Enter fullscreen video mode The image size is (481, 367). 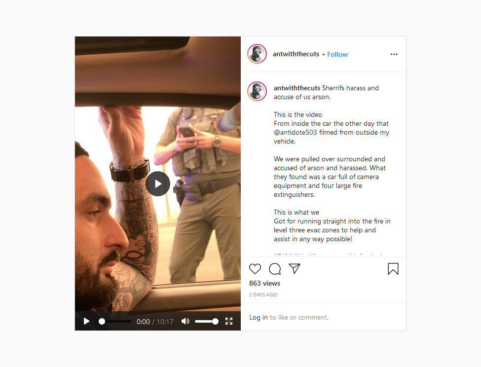229,321
